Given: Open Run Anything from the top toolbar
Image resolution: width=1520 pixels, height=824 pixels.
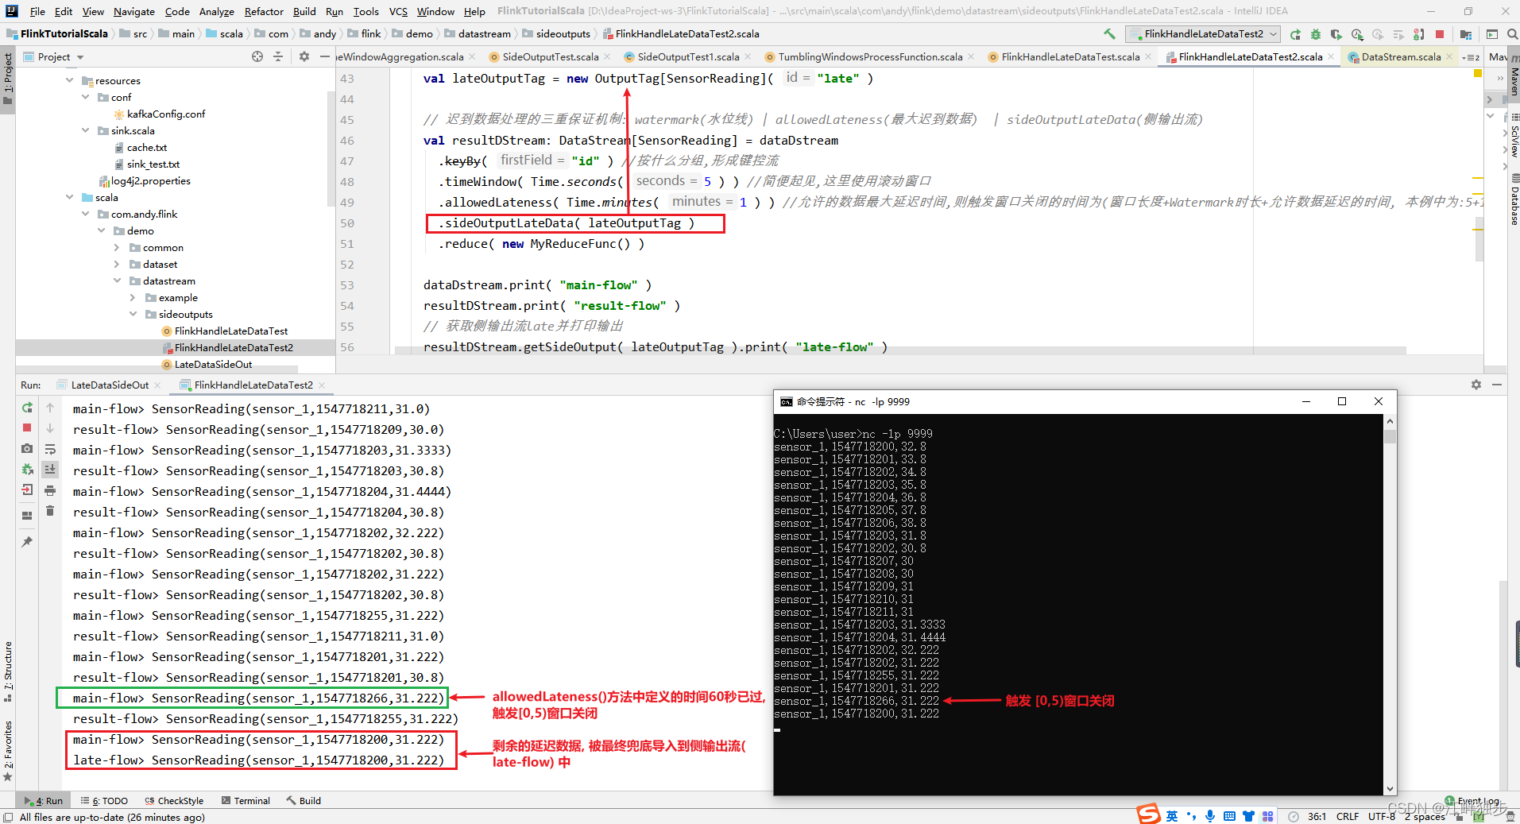Looking at the screenshot, I should tap(1492, 34).
